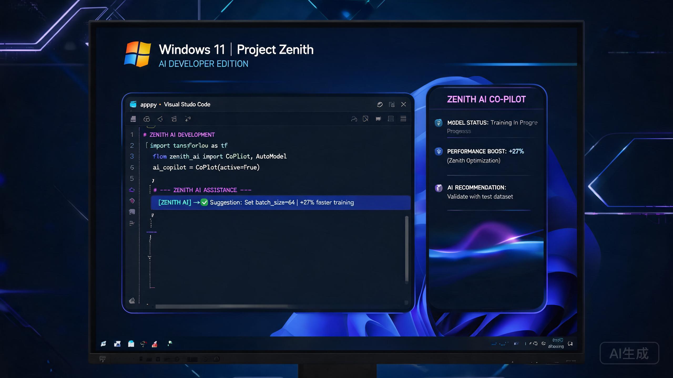The height and width of the screenshot is (378, 673).
Task: Click the Visual Studio Code app icon
Action: [x=133, y=104]
